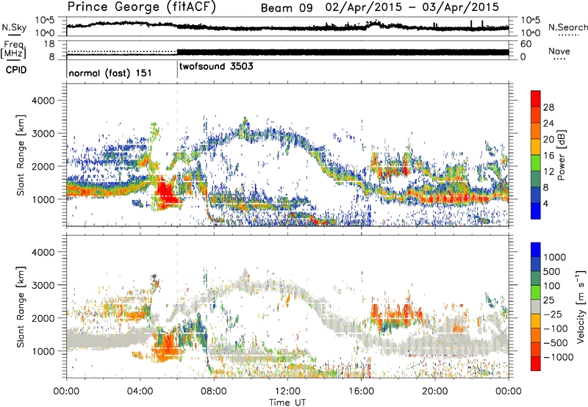588x407 pixels.
Task: Click the 'Power [dB]' colorbar title
Action: coord(561,155)
